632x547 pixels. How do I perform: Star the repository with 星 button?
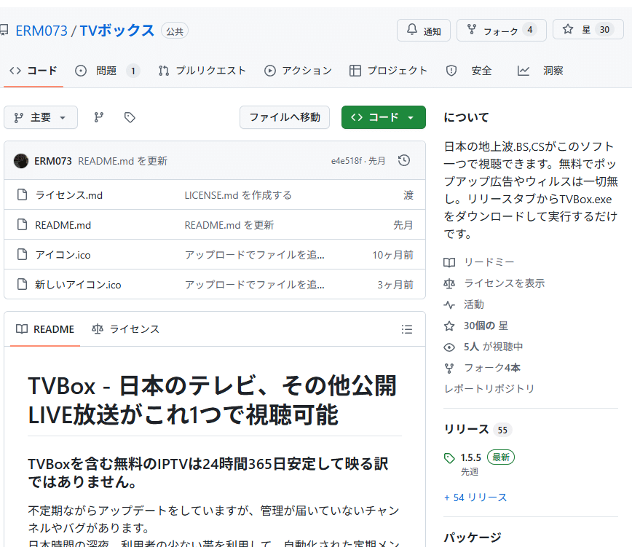[x=588, y=29]
